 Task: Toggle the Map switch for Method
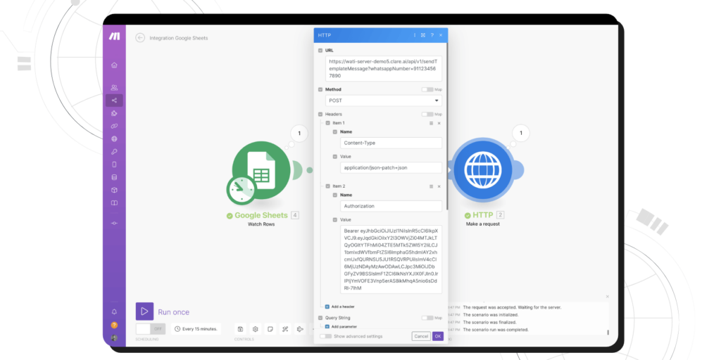click(x=427, y=89)
